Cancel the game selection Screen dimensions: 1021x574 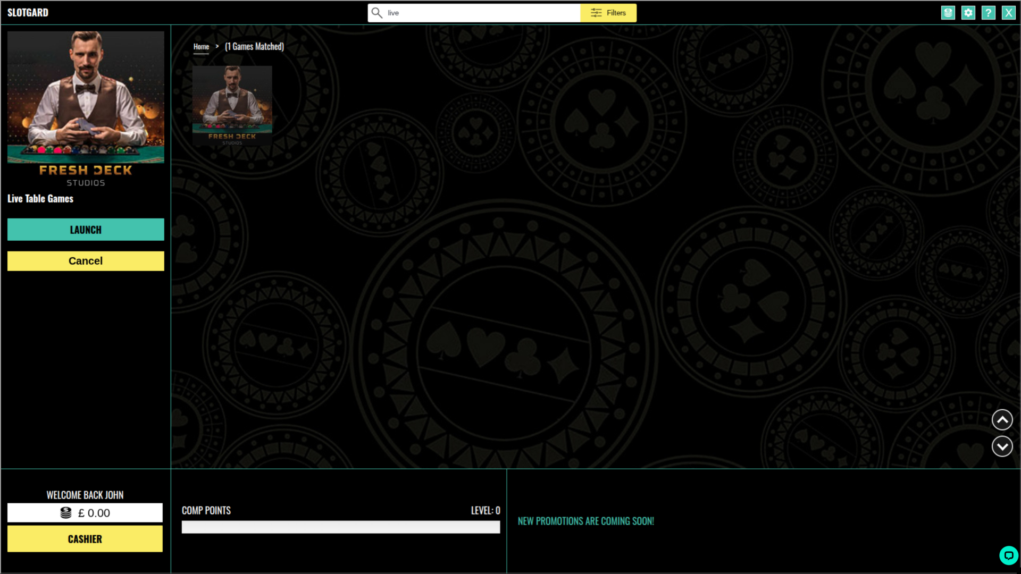[x=85, y=261]
